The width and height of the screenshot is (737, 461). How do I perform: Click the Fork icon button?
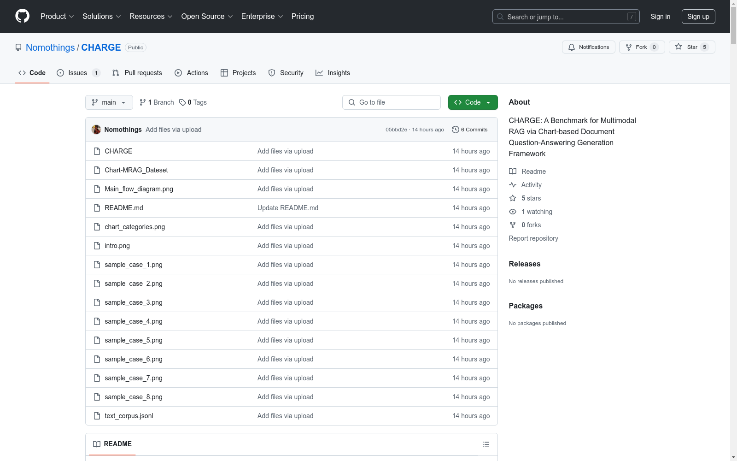coord(629,47)
